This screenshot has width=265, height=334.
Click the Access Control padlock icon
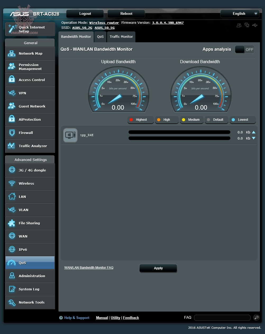(x=12, y=79)
